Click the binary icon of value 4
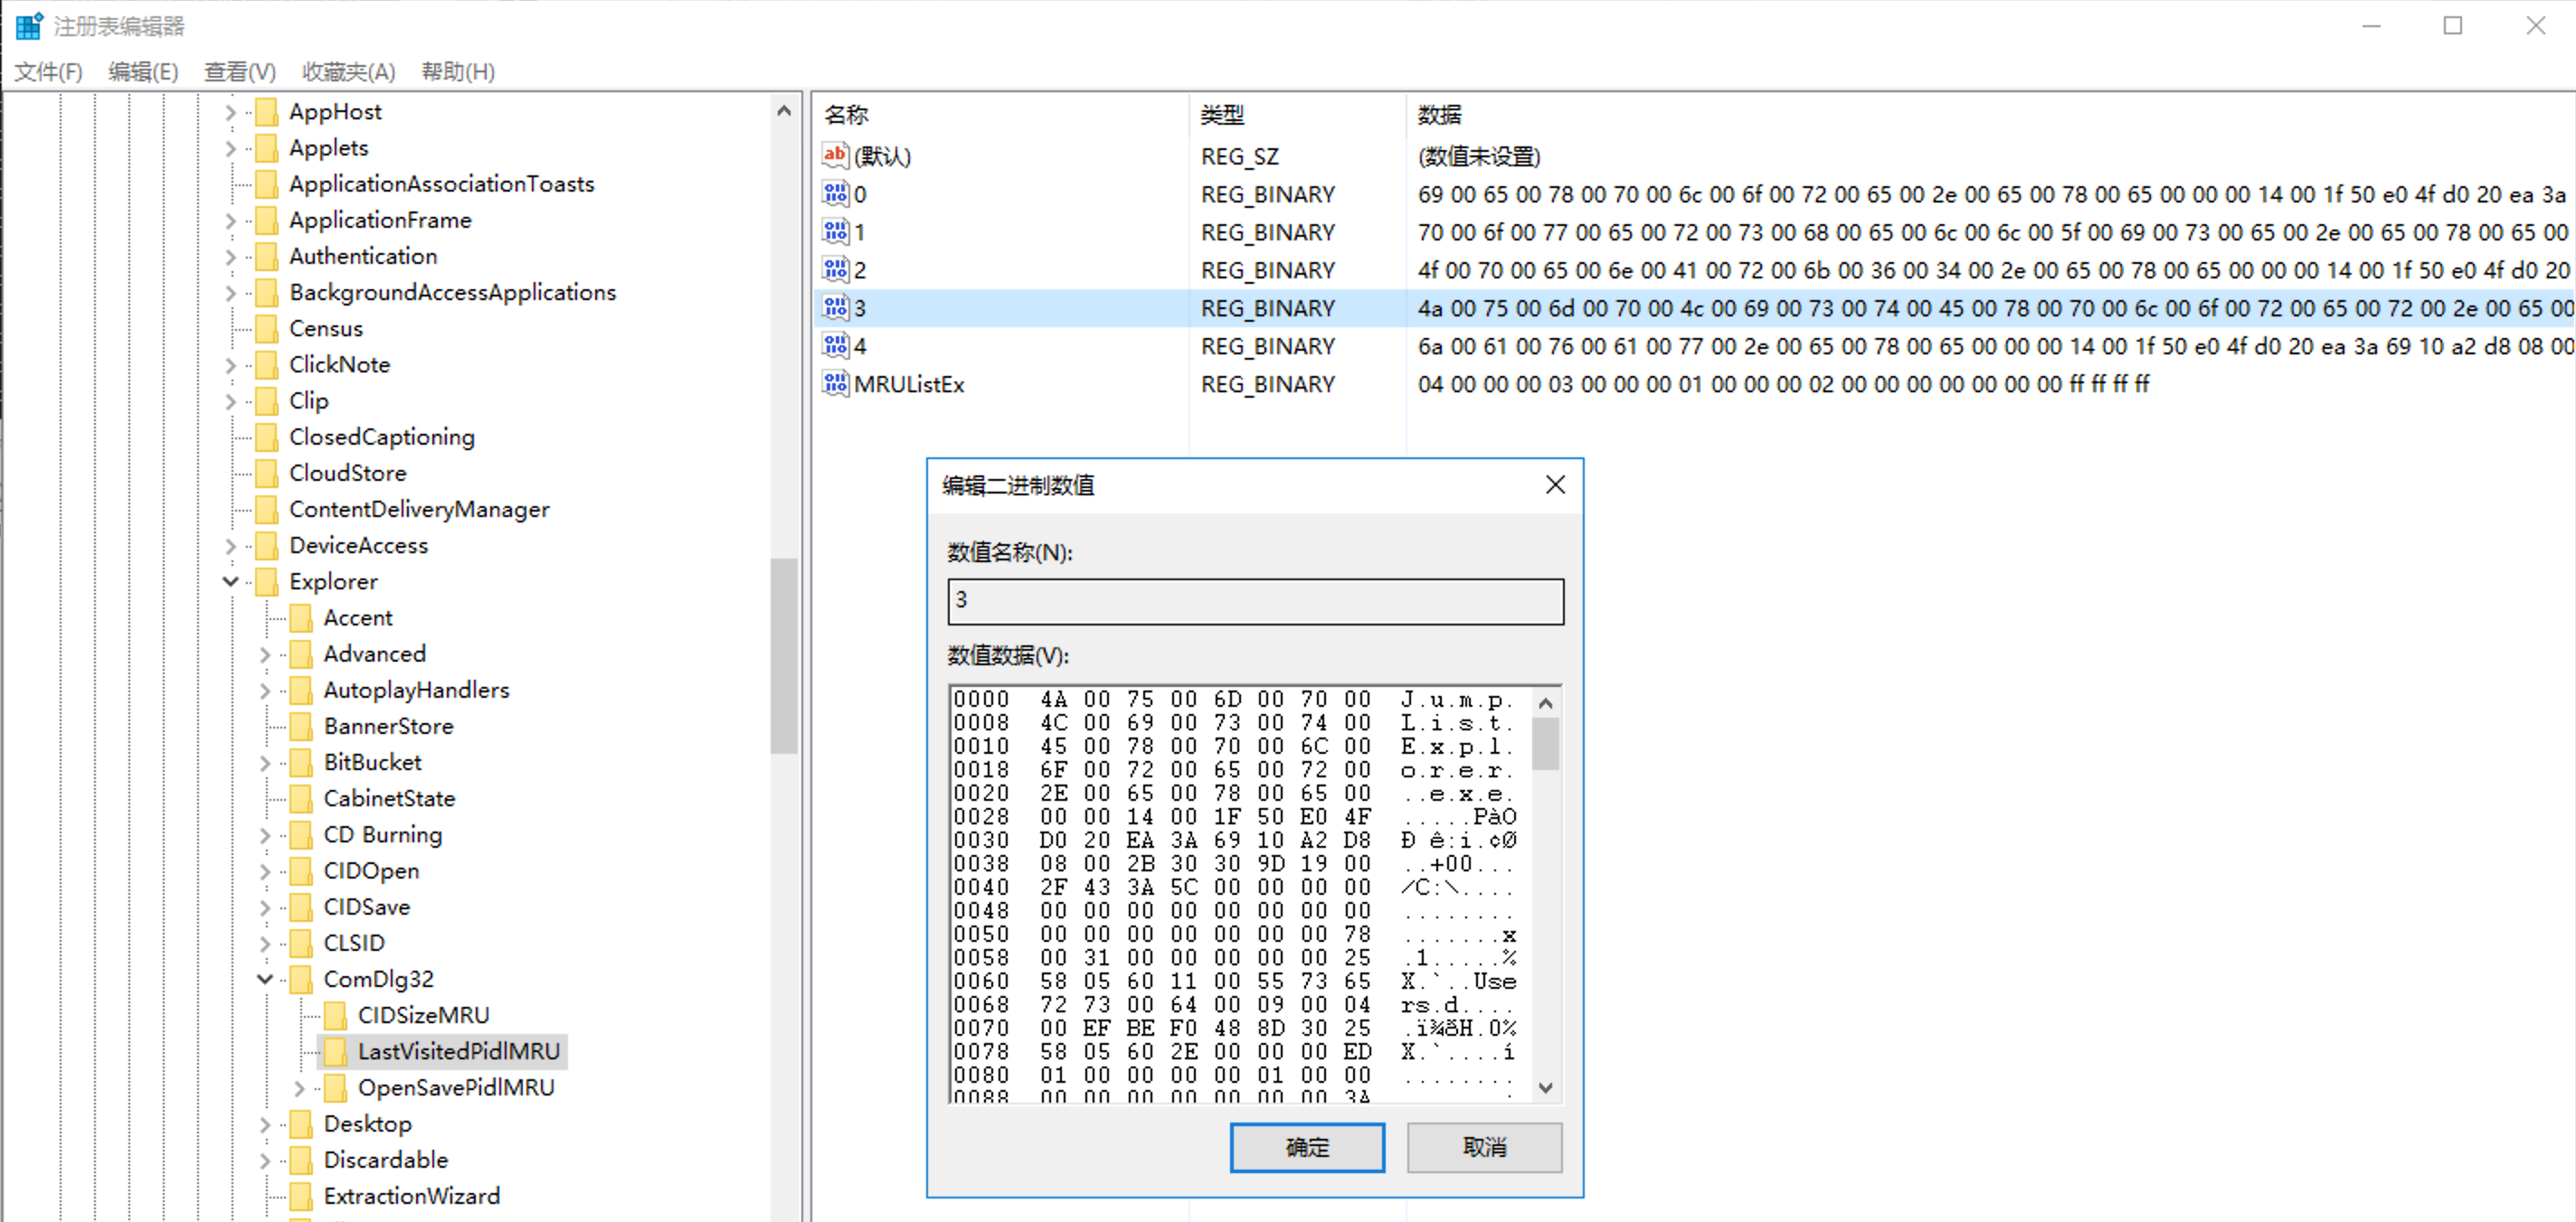This screenshot has width=2576, height=1222. tap(835, 345)
